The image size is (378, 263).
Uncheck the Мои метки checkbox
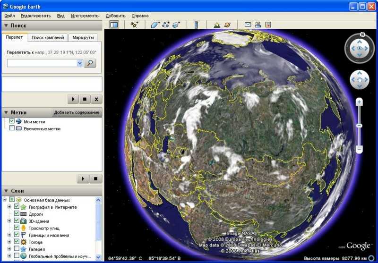click(12, 121)
